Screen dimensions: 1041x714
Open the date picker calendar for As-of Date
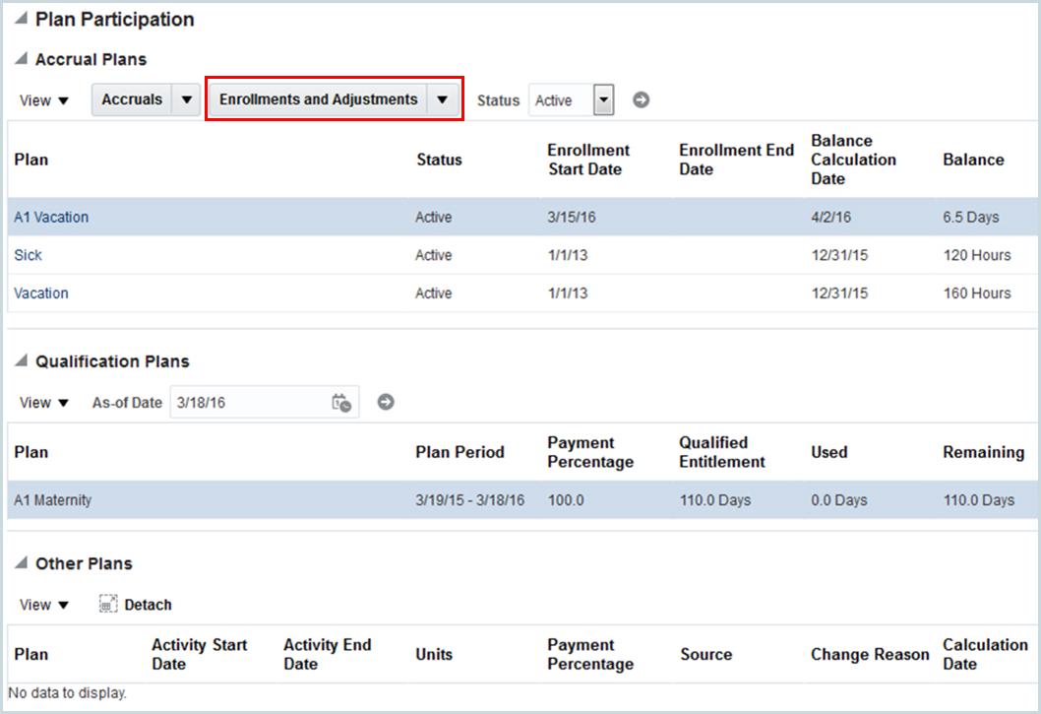click(341, 402)
